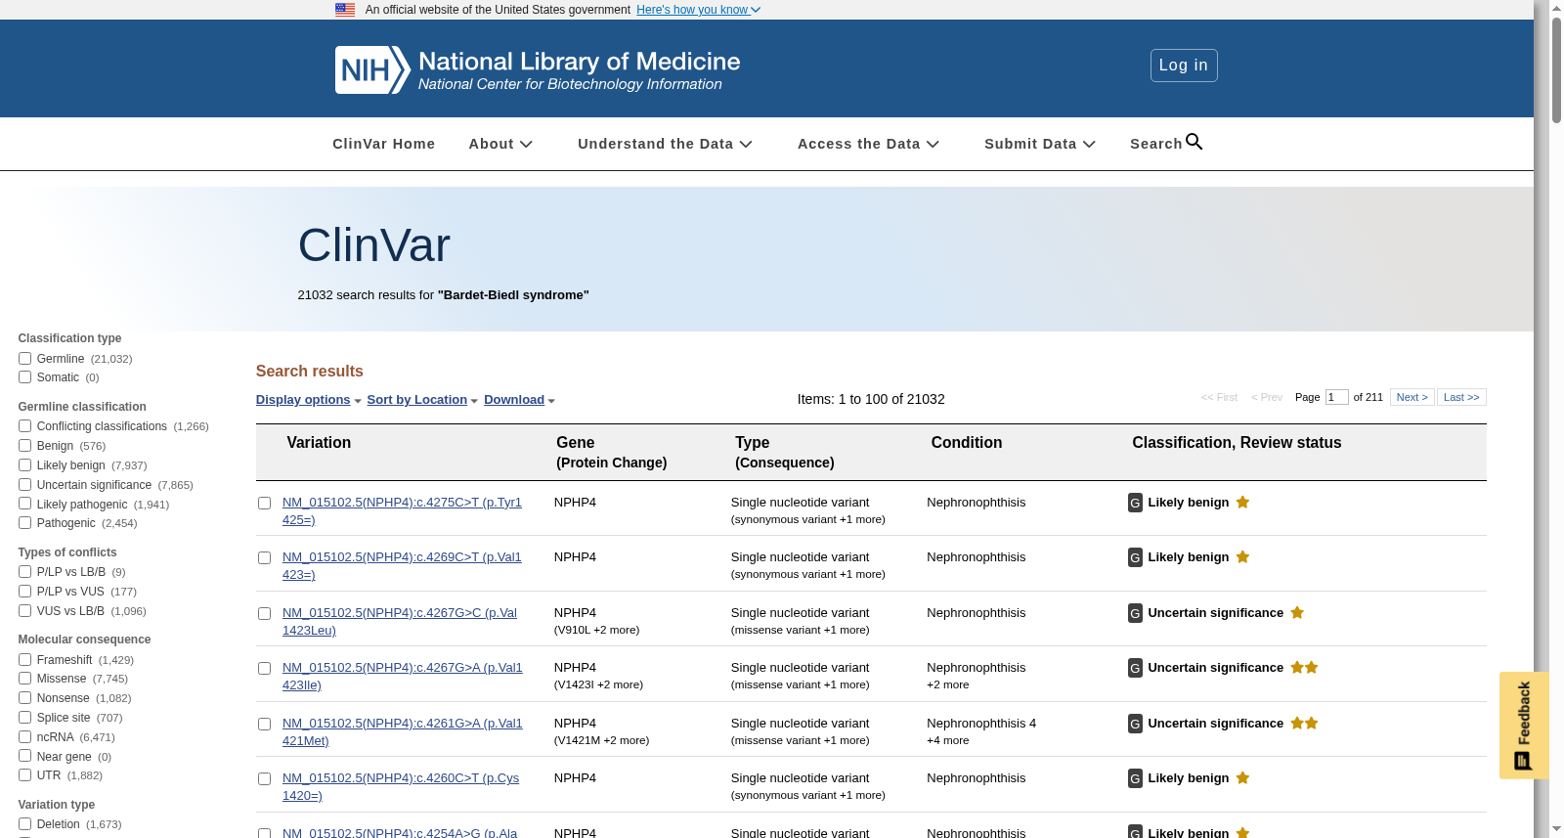The height and width of the screenshot is (838, 1564).
Task: Click Search in navigation bar
Action: (1156, 144)
